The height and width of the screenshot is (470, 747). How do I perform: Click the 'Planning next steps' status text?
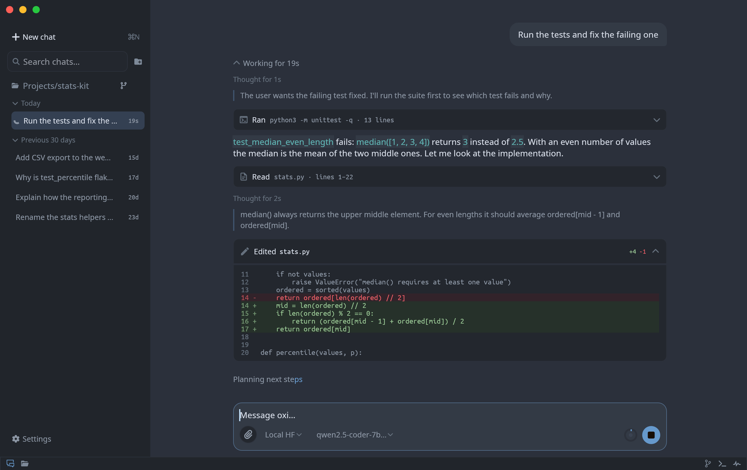point(268,379)
